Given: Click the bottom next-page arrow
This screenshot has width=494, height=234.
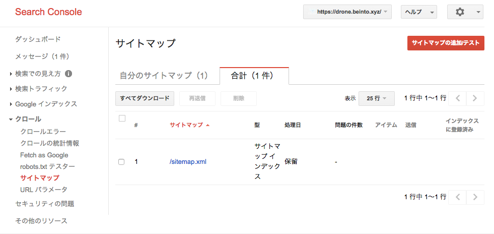Looking at the screenshot, I should coord(475,197).
